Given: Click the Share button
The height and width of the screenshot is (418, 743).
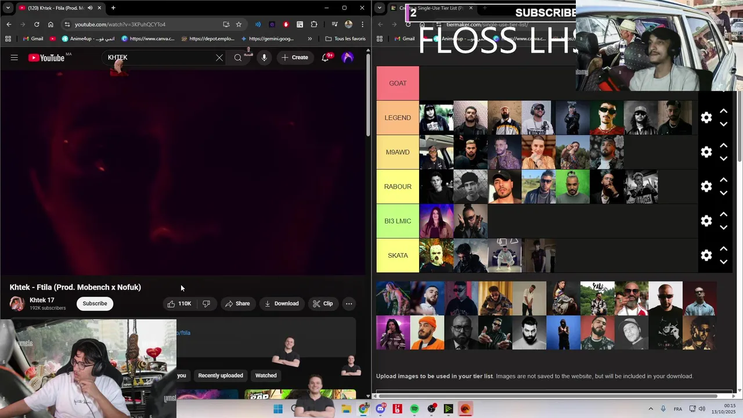Looking at the screenshot, I should [x=237, y=304].
